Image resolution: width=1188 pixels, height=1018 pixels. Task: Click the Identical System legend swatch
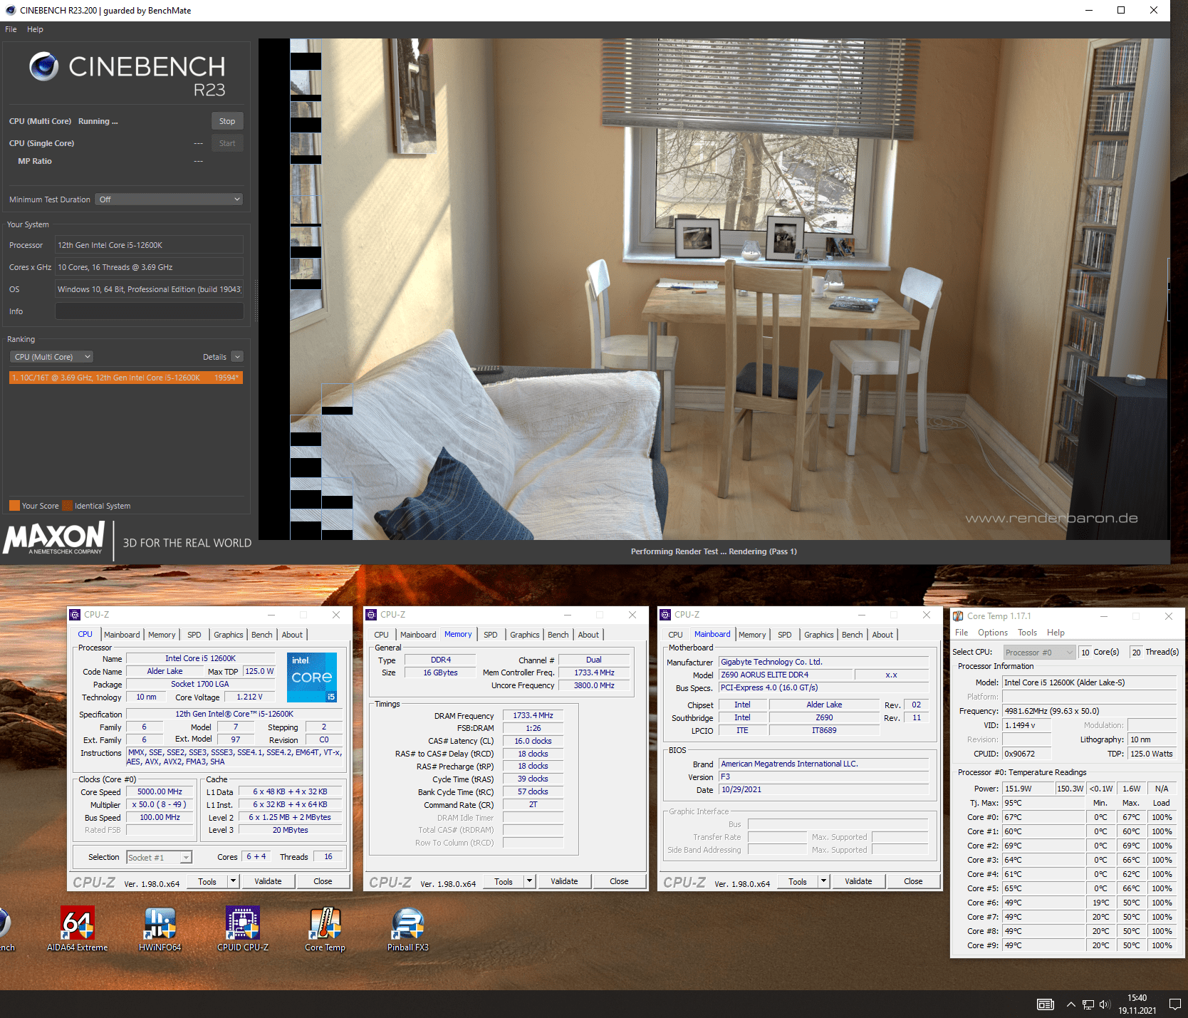point(67,506)
